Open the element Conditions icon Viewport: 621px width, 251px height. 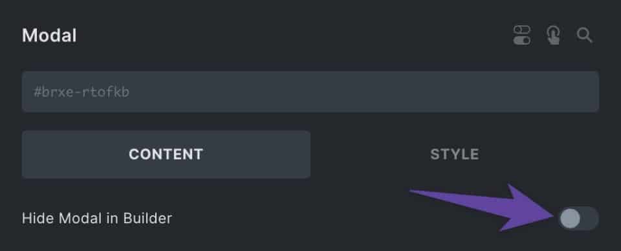[x=522, y=36]
